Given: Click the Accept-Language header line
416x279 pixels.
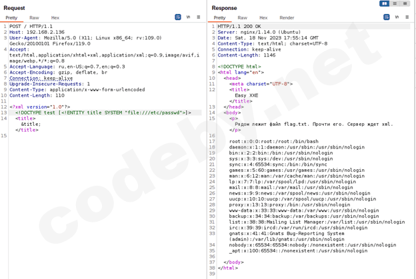Looking at the screenshot, I should (x=67, y=67).
